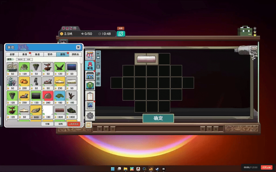The height and width of the screenshot is (172, 276).
Task: Open the picture gallery sidebar icon
Action: (x=90, y=106)
